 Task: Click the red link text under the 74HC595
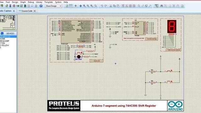(134, 38)
